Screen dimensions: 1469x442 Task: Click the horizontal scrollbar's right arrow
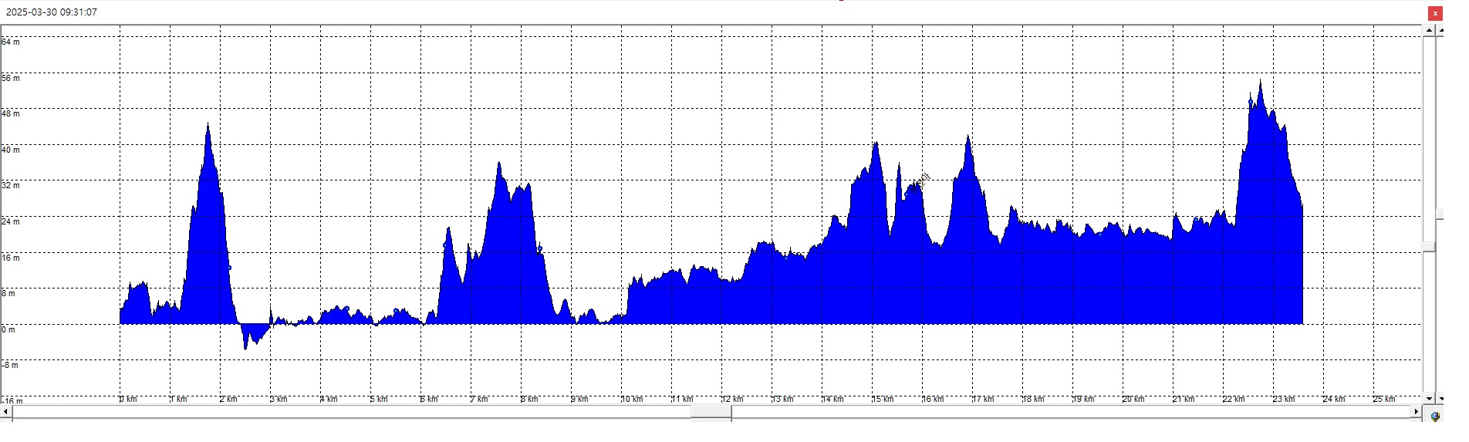tap(1417, 413)
